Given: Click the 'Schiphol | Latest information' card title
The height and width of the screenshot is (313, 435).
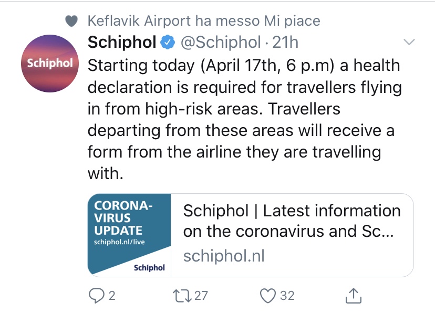Looking at the screenshot, I should tap(292, 221).
